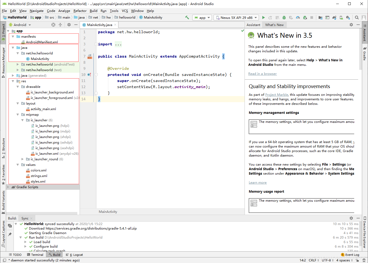Expand net.hw.helloworld (androidTest) package
Image resolution: width=368 pixels, height=263 pixels.
pyautogui.click(x=18, y=64)
